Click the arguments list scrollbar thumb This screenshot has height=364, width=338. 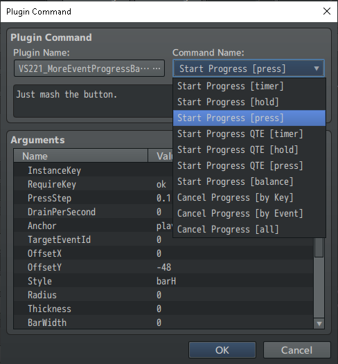pos(319,247)
